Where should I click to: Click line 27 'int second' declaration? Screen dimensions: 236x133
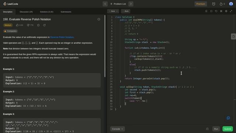click(140, 90)
